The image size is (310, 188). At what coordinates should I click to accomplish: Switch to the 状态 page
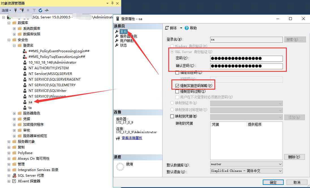123,45
